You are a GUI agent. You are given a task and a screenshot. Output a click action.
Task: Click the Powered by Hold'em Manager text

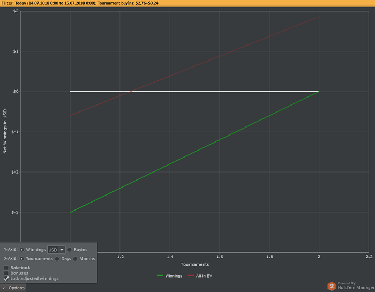point(356,286)
